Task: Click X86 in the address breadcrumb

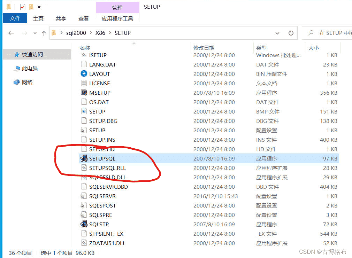Action: pos(100,33)
